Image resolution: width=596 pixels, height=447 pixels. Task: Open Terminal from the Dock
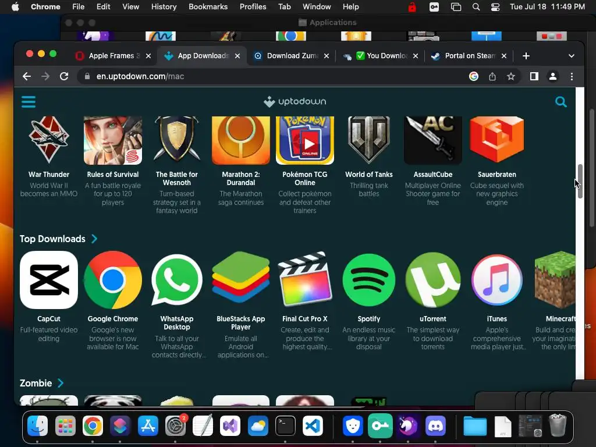click(x=285, y=425)
